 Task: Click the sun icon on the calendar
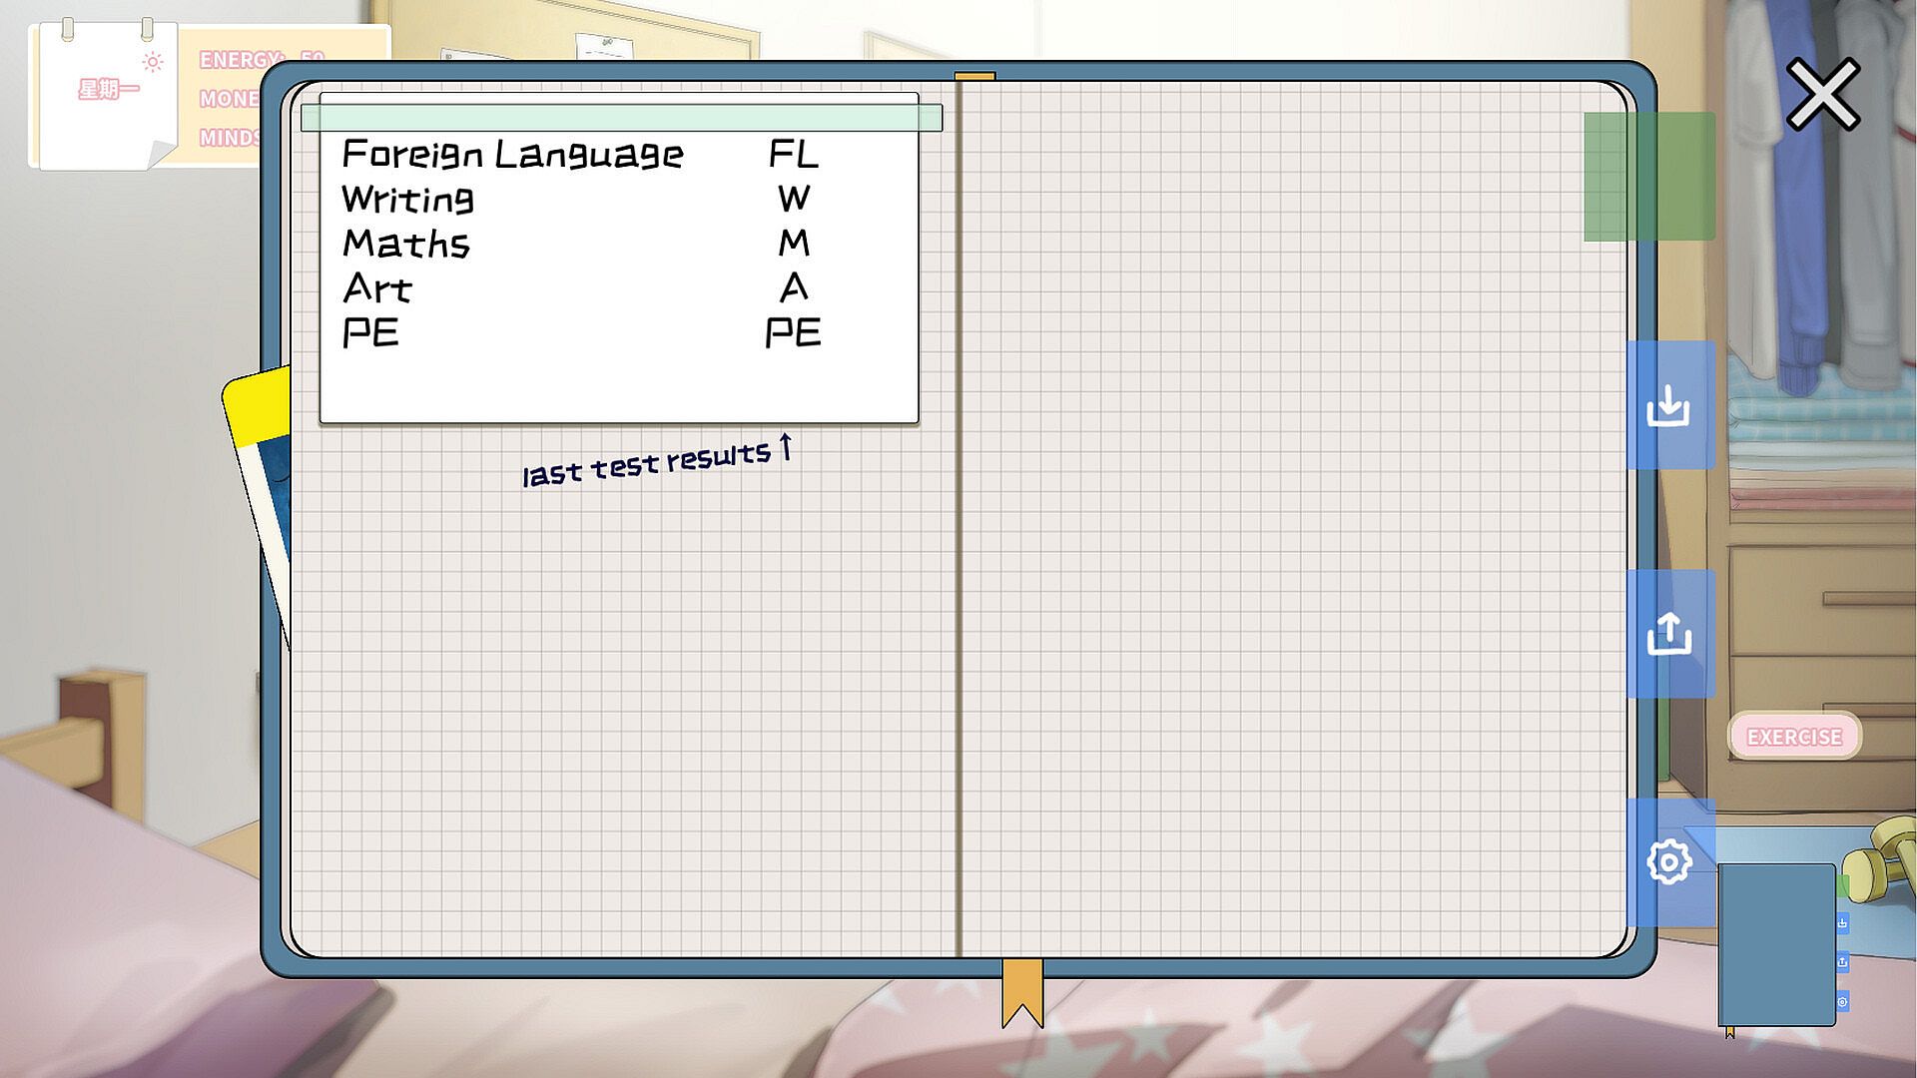153,62
